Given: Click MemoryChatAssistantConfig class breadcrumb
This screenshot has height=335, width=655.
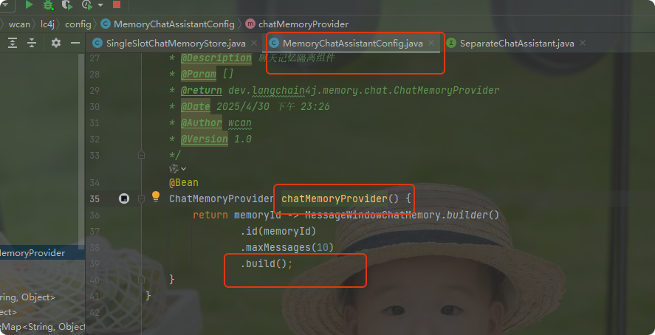Looking at the screenshot, I should point(174,24).
